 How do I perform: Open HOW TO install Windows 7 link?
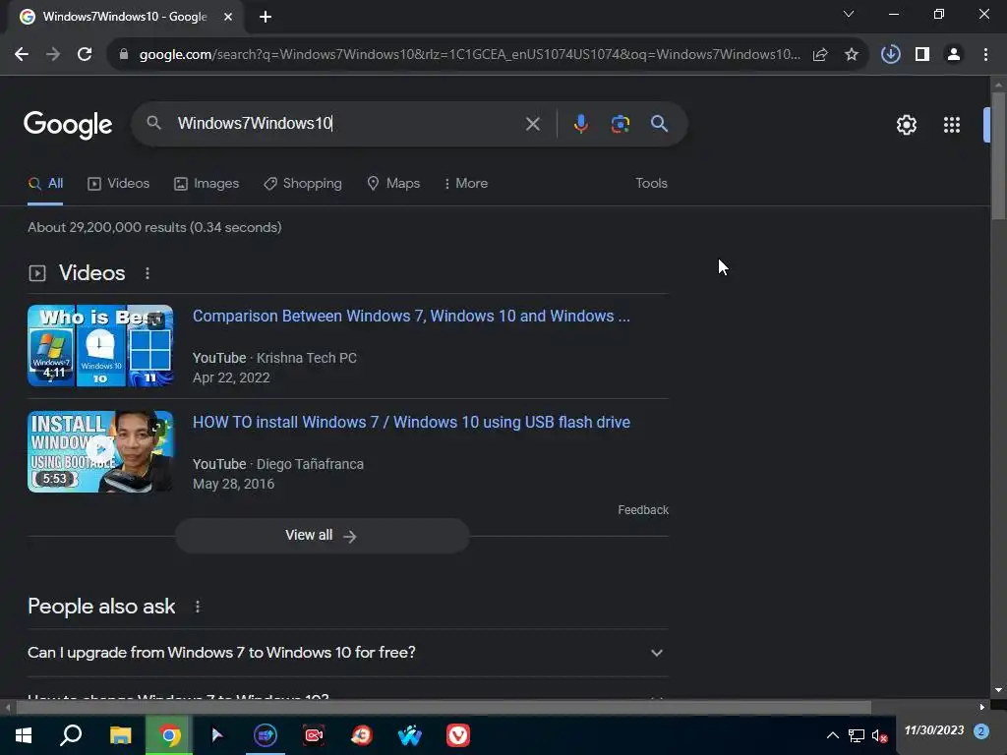(411, 423)
